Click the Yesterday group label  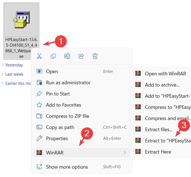tap(14, 65)
